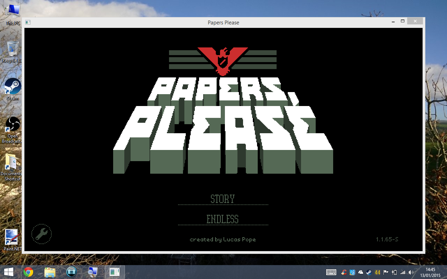Image resolution: width=447 pixels, height=279 pixels.
Task: Click the blue tray icon next to CCleaner
Action: (352, 272)
